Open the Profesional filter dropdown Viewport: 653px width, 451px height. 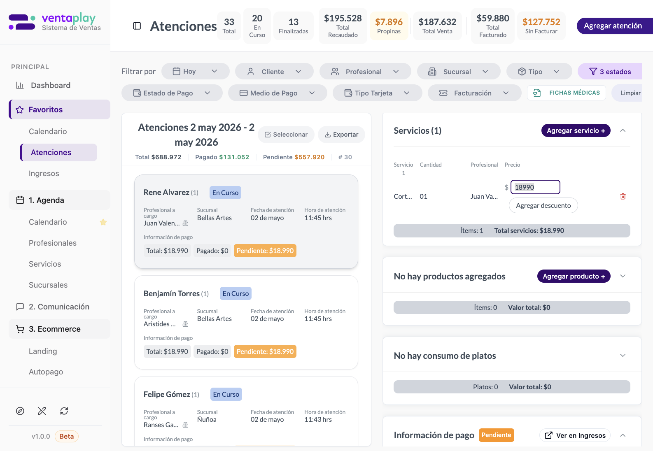pyautogui.click(x=365, y=71)
